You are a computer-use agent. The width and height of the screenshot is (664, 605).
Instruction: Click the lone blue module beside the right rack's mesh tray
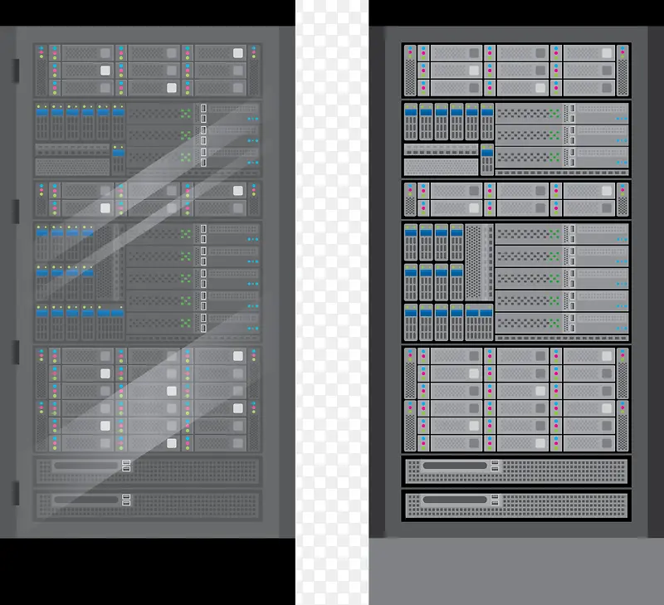point(486,159)
